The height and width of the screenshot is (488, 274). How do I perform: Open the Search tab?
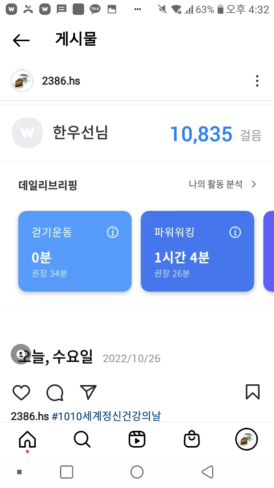(82, 440)
